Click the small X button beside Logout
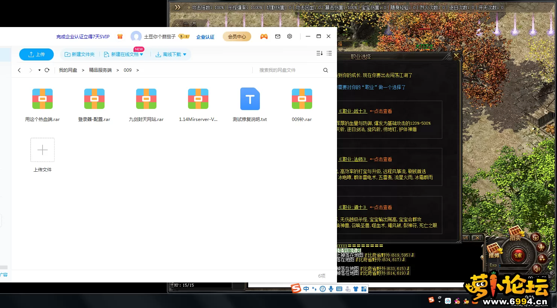557x308 pixels. (x=477, y=238)
